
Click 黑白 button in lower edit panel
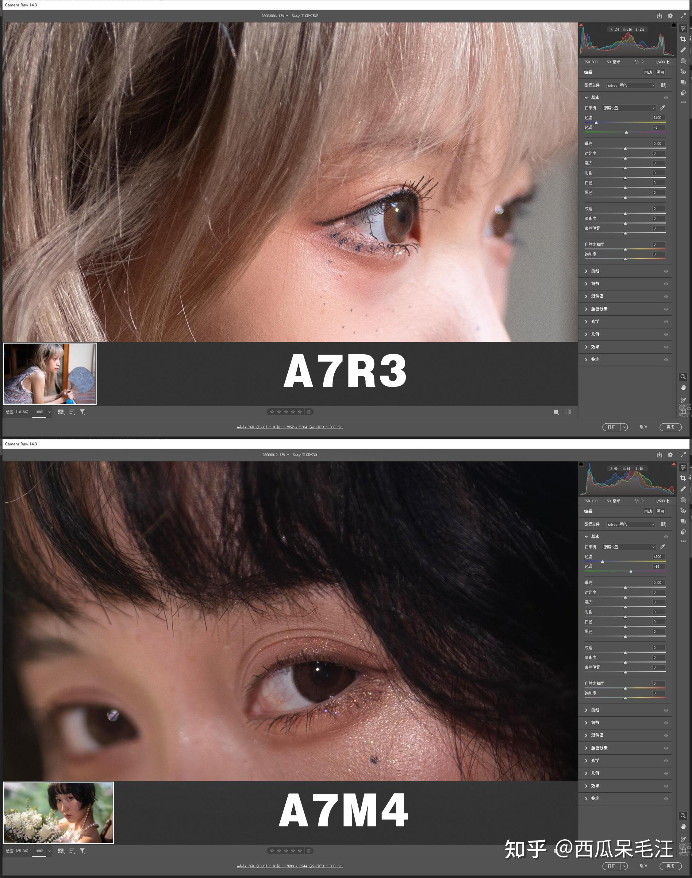[660, 511]
